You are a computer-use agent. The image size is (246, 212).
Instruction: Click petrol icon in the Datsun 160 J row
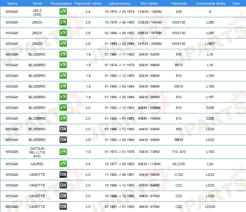tap(63, 152)
